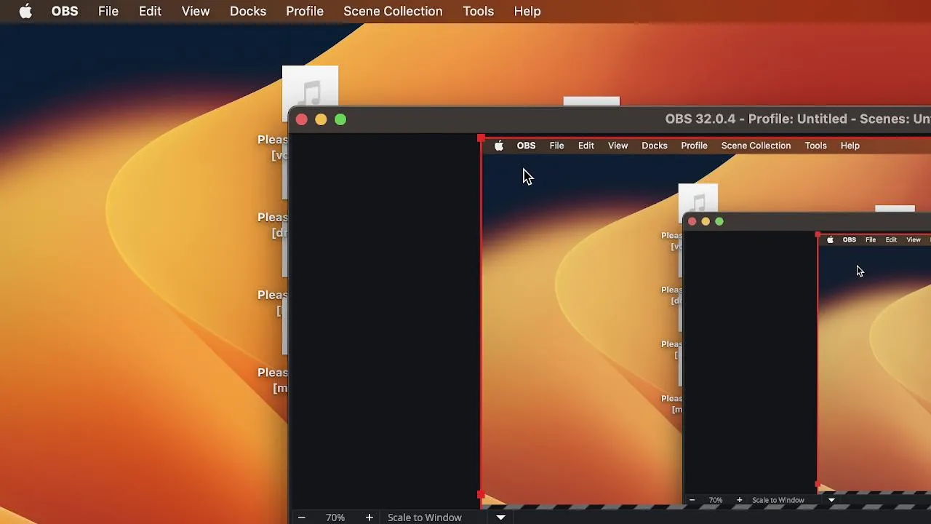Click Help shown inside the OBS preview
The width and height of the screenshot is (931, 524).
click(850, 146)
